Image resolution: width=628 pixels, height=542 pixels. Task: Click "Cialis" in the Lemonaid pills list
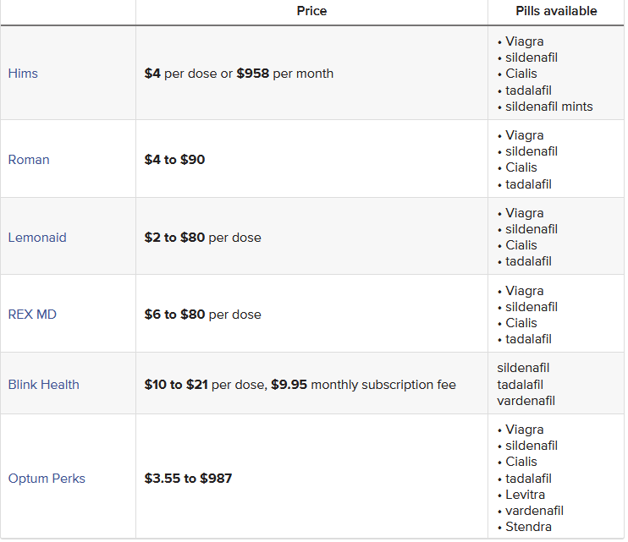[x=521, y=245]
